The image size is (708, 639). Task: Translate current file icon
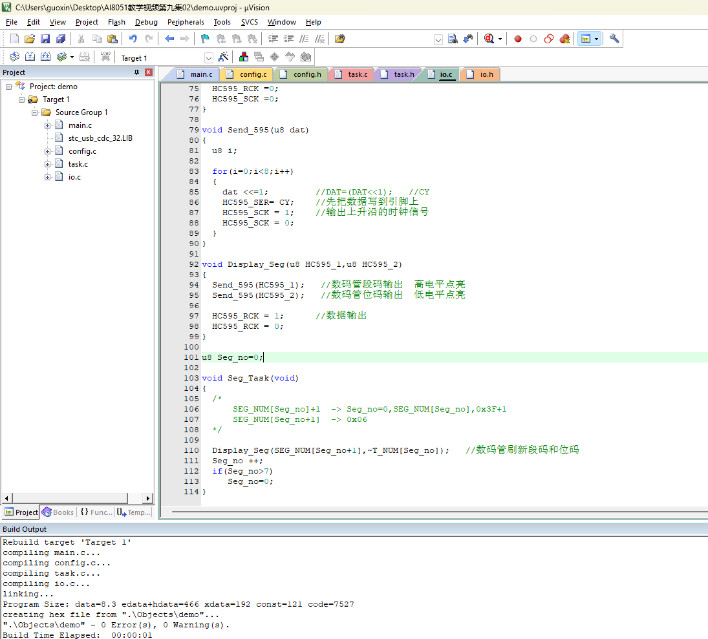pos(14,57)
